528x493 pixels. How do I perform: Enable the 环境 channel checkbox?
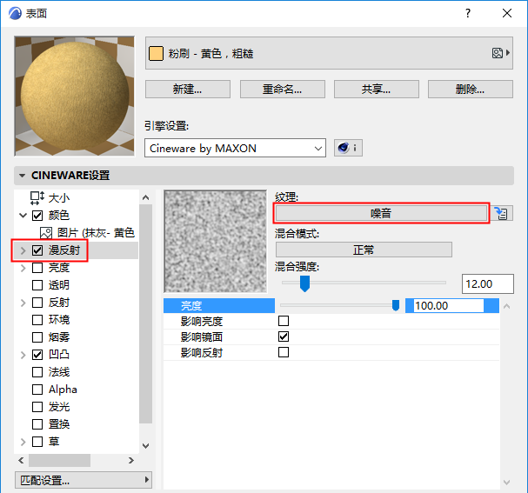37,320
